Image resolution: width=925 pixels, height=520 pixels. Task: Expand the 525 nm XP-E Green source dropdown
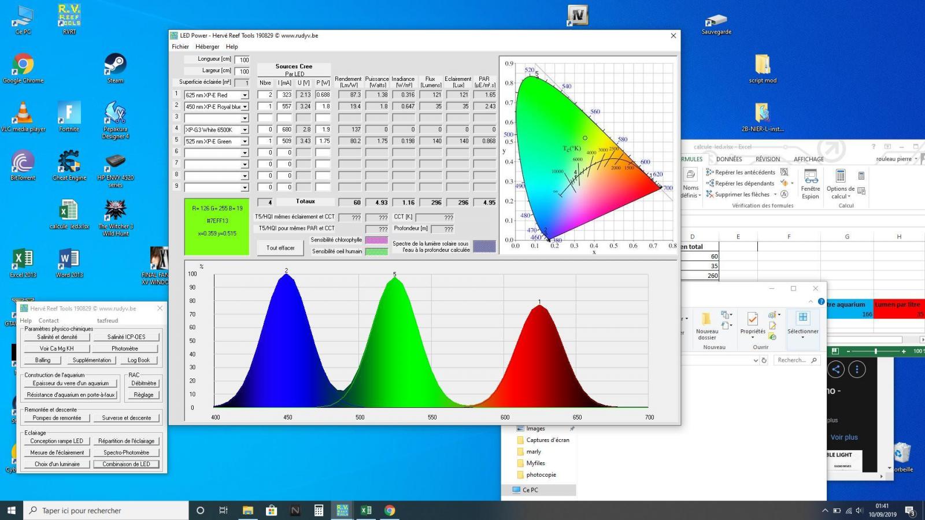245,142
